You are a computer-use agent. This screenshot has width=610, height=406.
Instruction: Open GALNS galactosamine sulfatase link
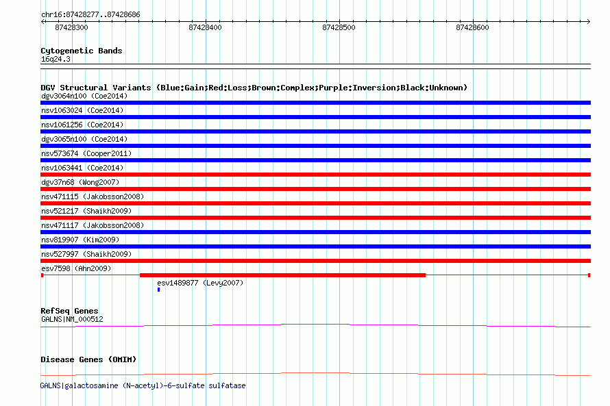(143, 385)
